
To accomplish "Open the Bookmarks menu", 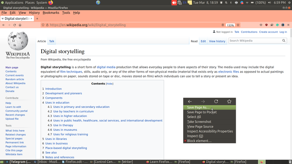I will tap(51, 13).
